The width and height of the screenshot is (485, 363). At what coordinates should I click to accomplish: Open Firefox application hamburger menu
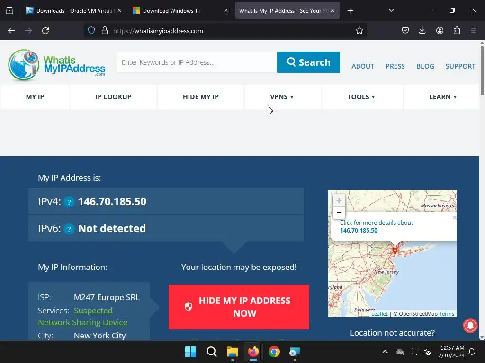tap(474, 30)
